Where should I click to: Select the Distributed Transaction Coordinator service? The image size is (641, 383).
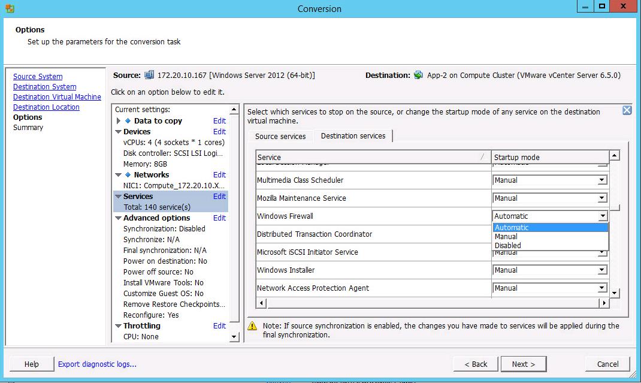tap(374, 234)
